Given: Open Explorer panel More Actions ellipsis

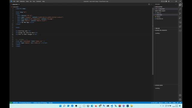Looking at the screenshot, I should click(176, 4).
